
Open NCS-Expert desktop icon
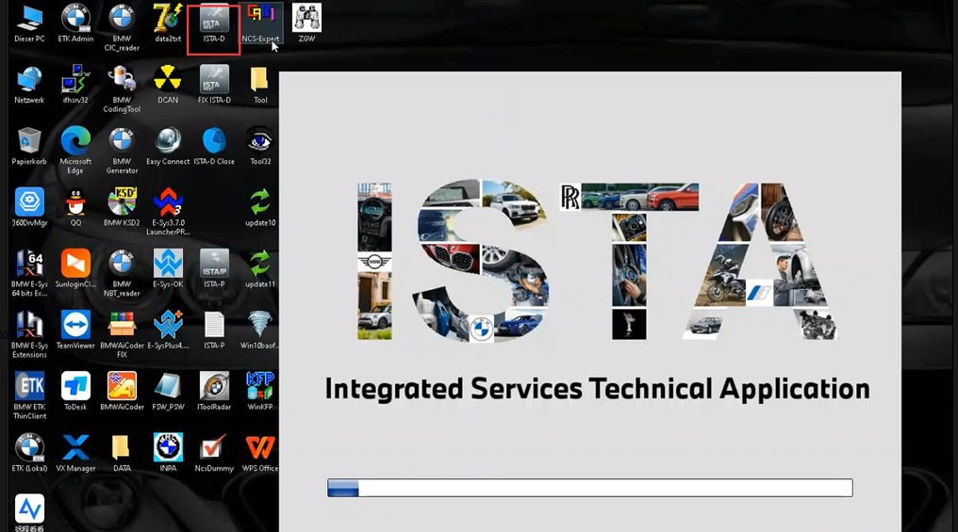[x=260, y=24]
